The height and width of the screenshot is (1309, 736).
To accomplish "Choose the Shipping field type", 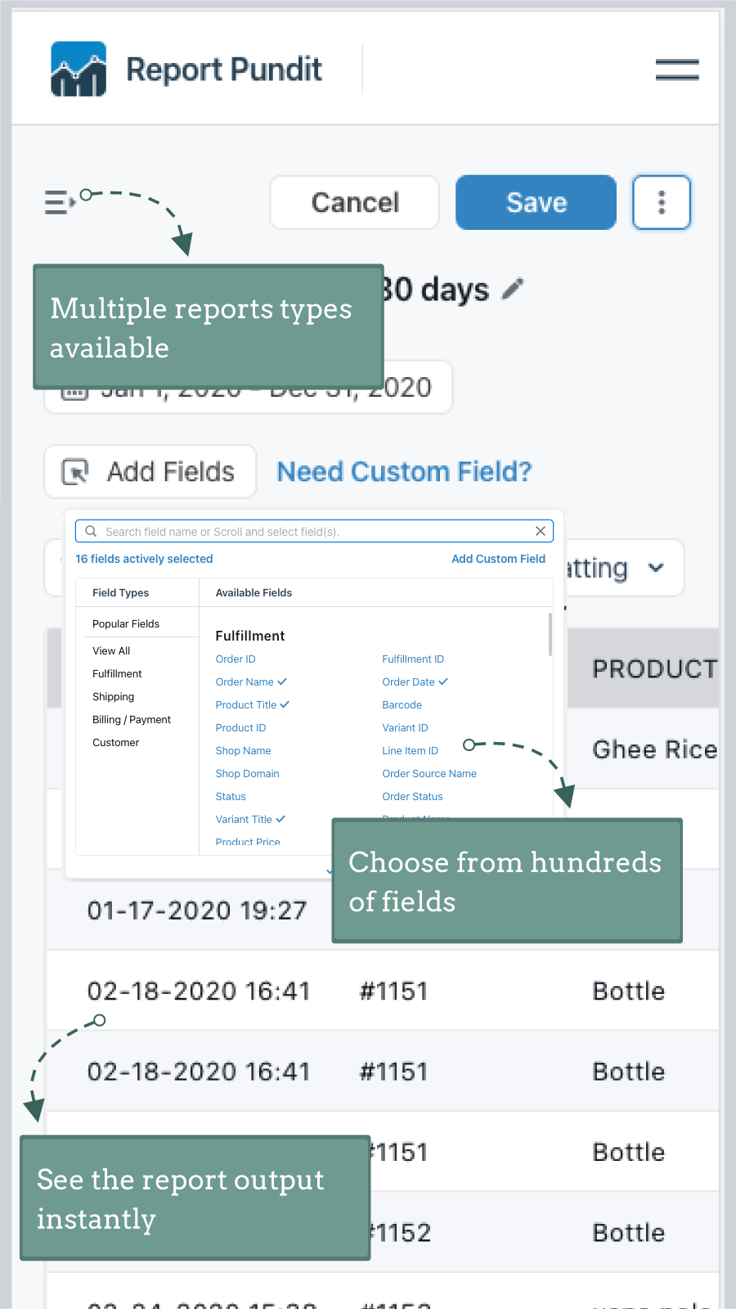I will (x=113, y=696).
